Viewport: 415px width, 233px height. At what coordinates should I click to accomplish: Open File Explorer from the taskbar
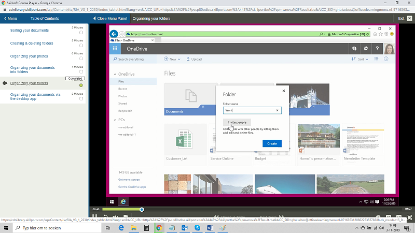point(134,228)
